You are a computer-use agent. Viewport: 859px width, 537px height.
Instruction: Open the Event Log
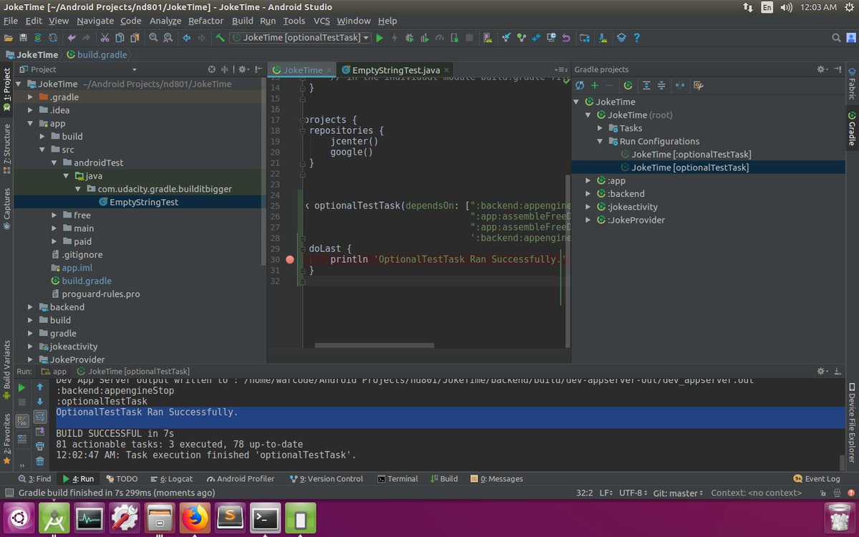point(817,478)
